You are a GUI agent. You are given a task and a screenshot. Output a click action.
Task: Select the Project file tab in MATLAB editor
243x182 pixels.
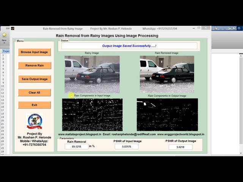point(6,51)
